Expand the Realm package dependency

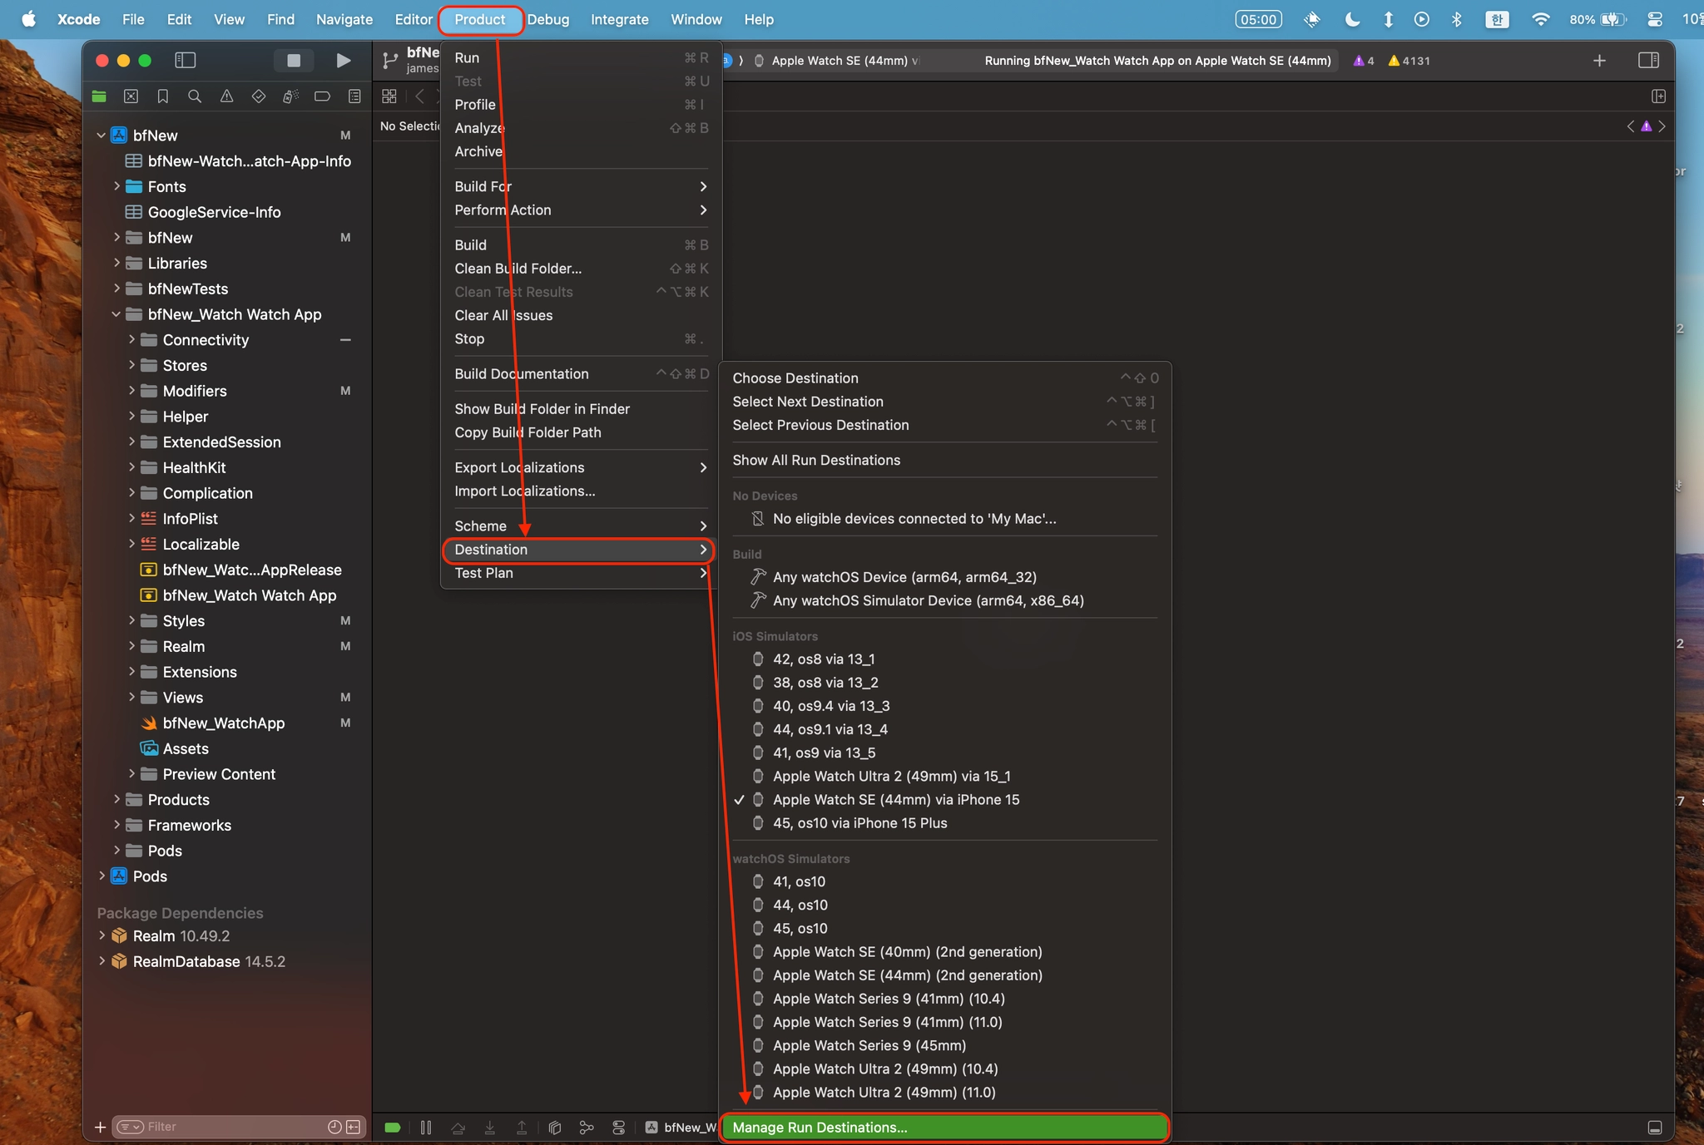point(102,935)
